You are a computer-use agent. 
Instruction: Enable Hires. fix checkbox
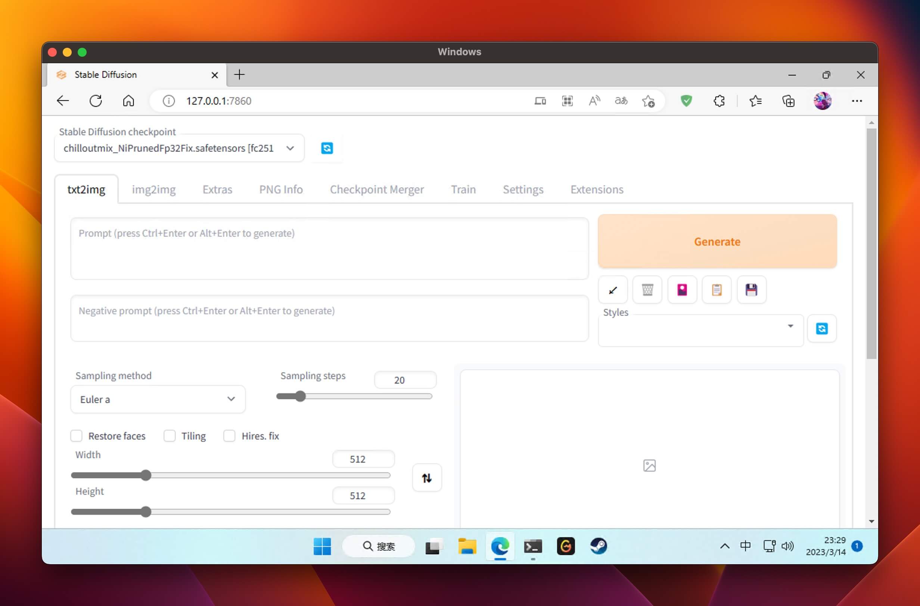click(229, 436)
